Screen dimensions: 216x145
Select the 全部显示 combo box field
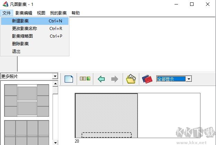point(171,79)
